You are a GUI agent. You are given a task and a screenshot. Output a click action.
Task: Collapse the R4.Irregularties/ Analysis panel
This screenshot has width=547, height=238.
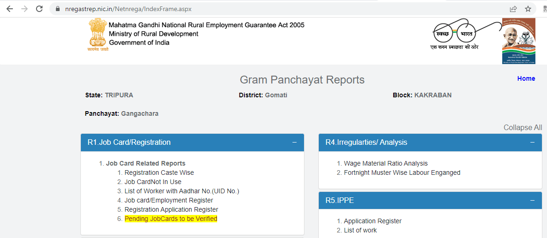tap(532, 142)
